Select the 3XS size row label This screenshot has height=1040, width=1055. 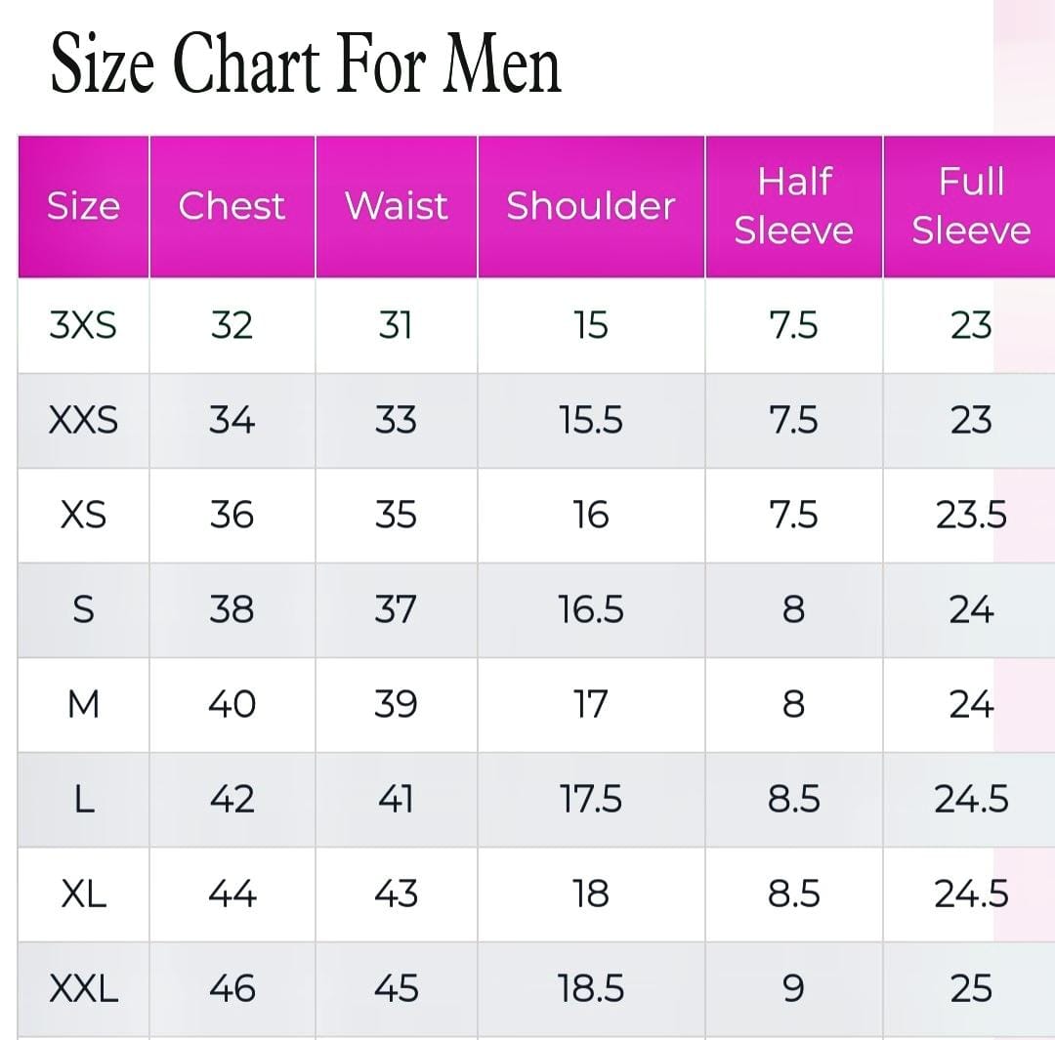click(x=83, y=325)
